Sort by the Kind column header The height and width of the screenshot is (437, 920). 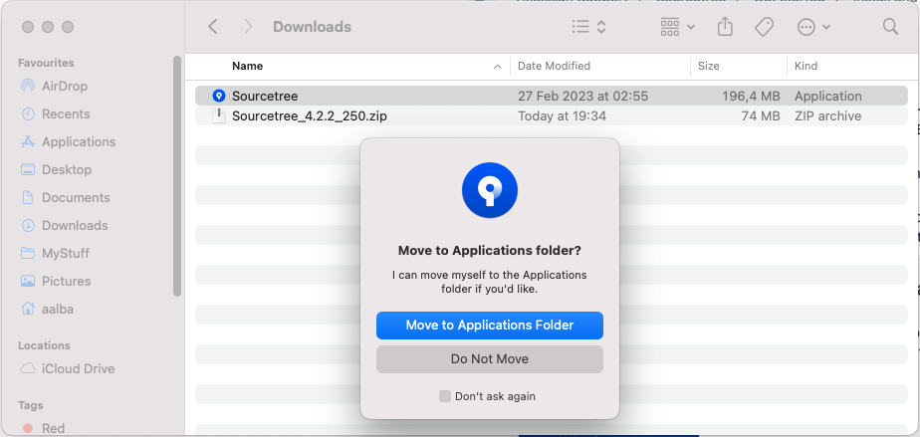click(805, 67)
